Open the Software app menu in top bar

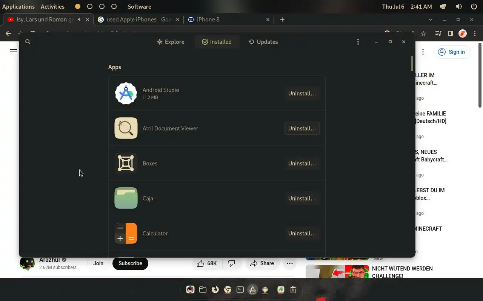(x=139, y=7)
